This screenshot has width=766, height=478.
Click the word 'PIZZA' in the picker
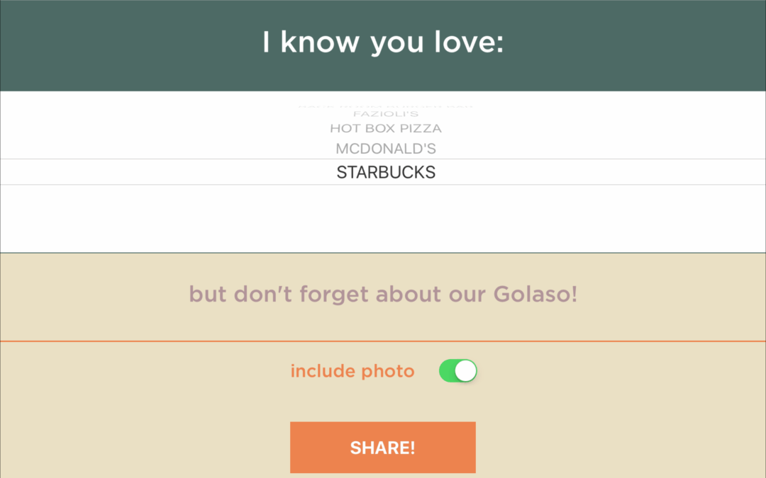pyautogui.click(x=421, y=128)
